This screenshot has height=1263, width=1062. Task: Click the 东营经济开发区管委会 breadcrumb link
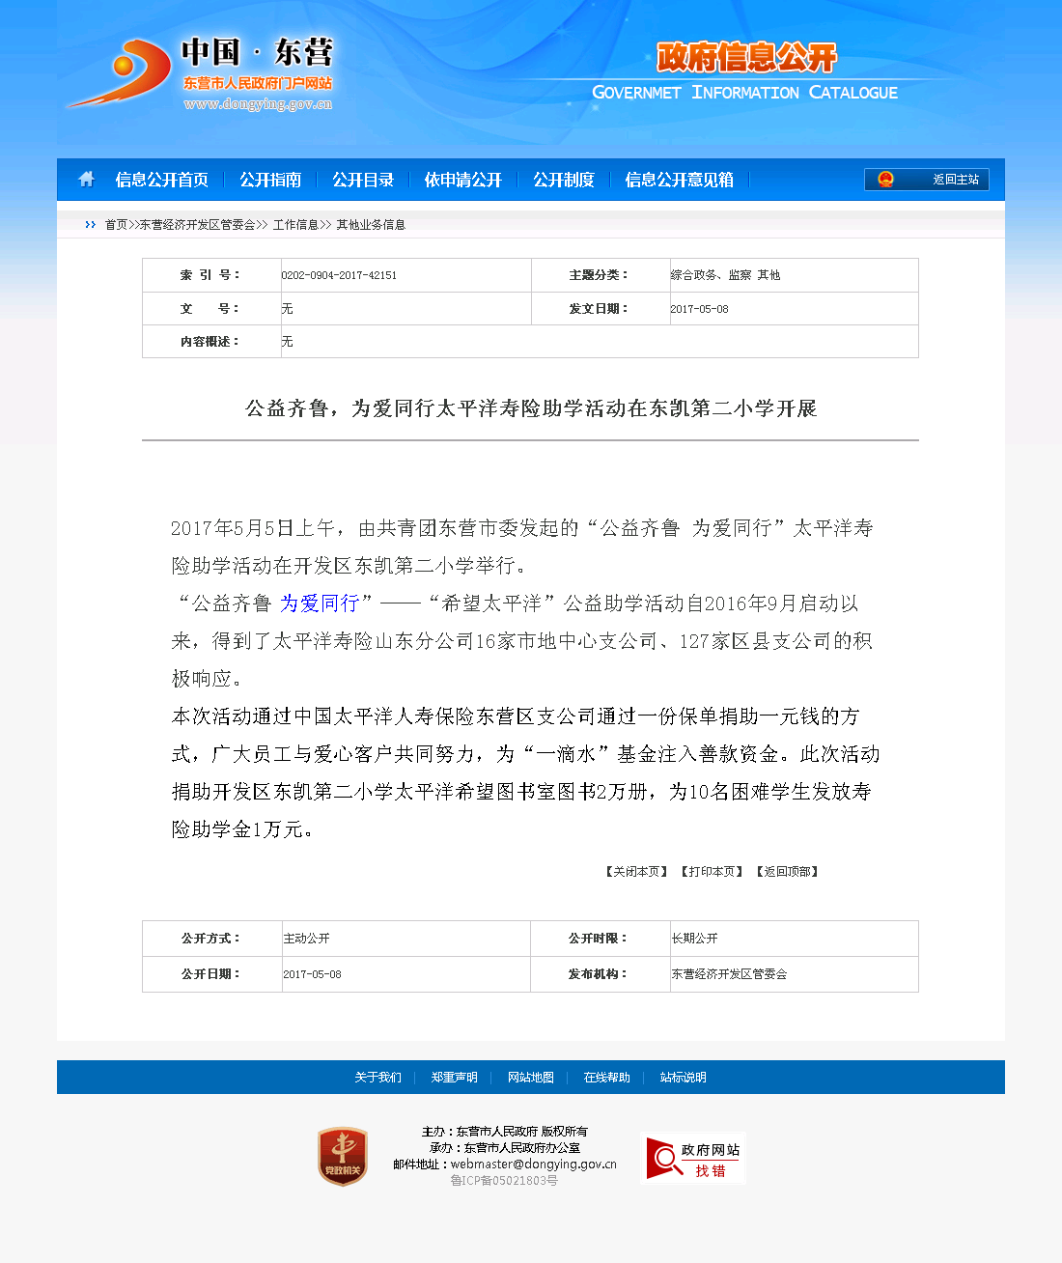(x=197, y=225)
